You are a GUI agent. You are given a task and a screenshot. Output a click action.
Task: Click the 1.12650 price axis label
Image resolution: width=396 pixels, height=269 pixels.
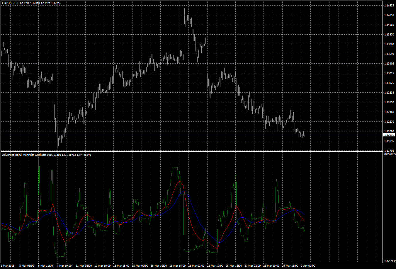click(389, 102)
